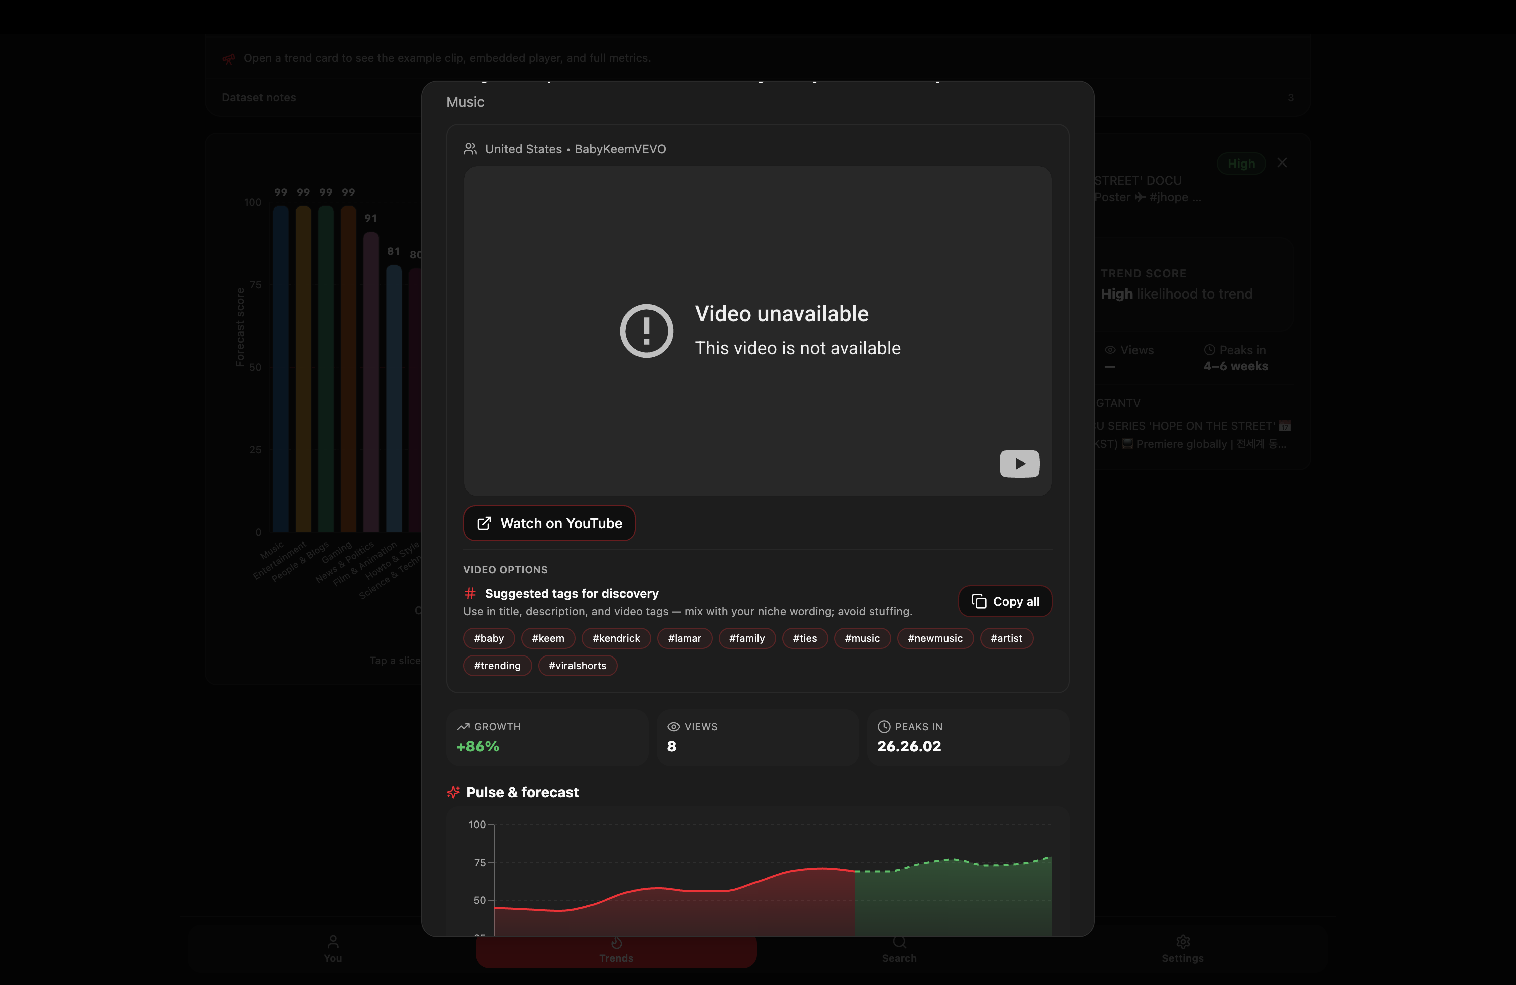The image size is (1516, 985).
Task: Click the growth trend arrow icon
Action: [x=463, y=727]
